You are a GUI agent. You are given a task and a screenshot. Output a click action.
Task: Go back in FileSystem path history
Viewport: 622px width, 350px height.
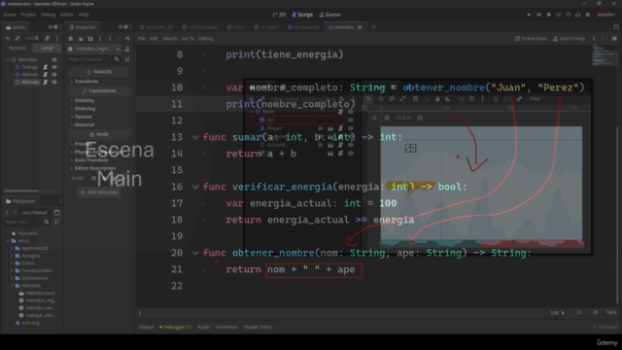coord(7,213)
